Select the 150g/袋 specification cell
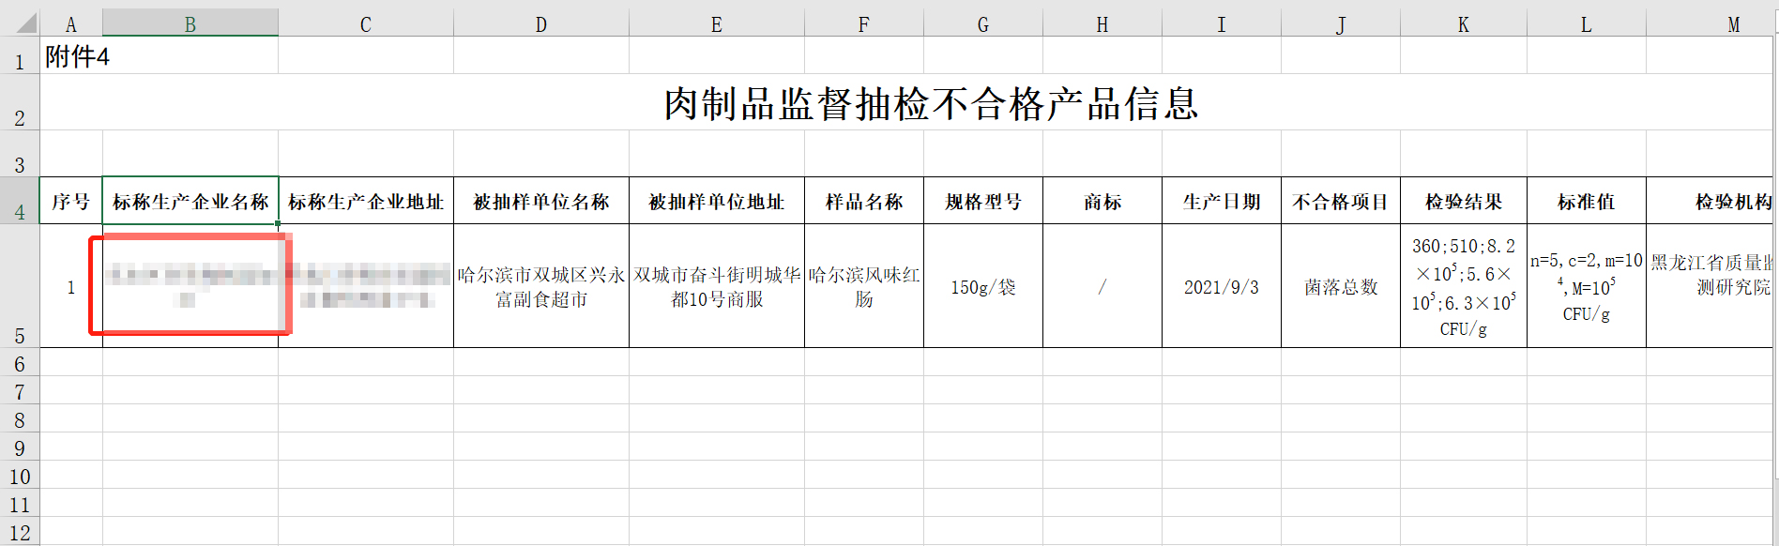The image size is (1779, 546). (982, 287)
